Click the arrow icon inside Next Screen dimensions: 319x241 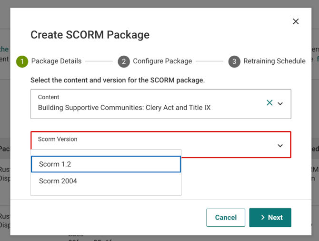(x=263, y=217)
